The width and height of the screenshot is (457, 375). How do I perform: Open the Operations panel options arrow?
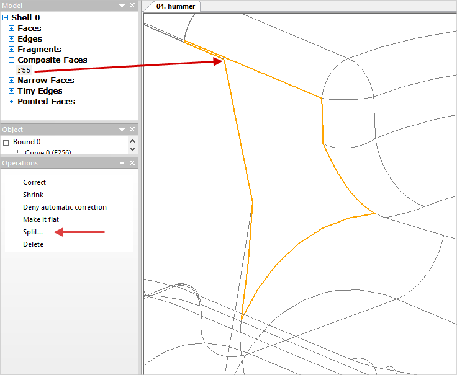(122, 163)
